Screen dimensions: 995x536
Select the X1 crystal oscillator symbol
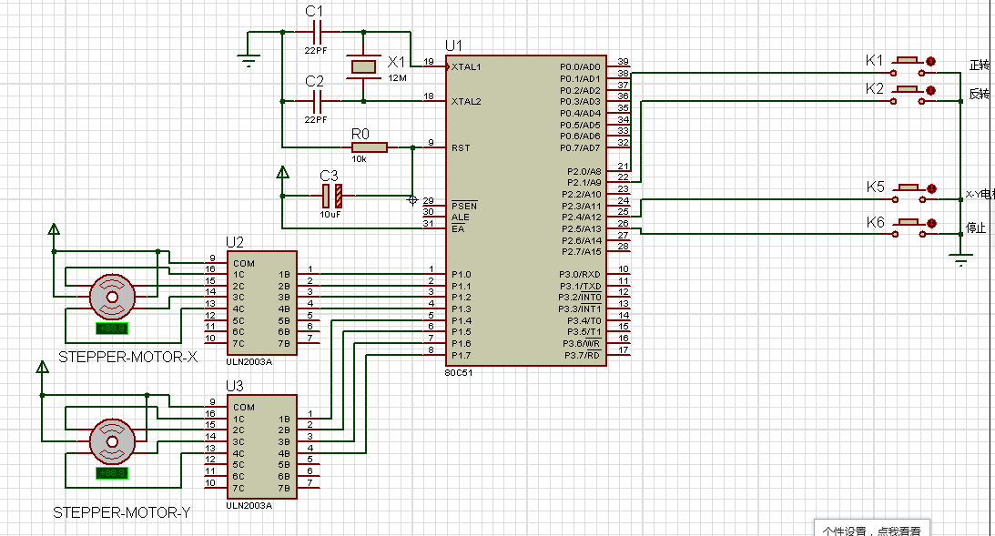point(363,66)
